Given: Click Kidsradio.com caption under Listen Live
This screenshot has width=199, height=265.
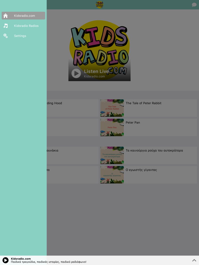Looking at the screenshot, I should (x=94, y=76).
